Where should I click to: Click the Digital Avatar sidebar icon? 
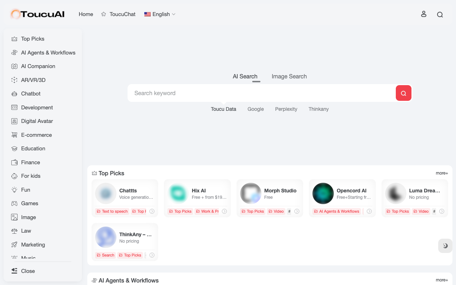tap(14, 121)
